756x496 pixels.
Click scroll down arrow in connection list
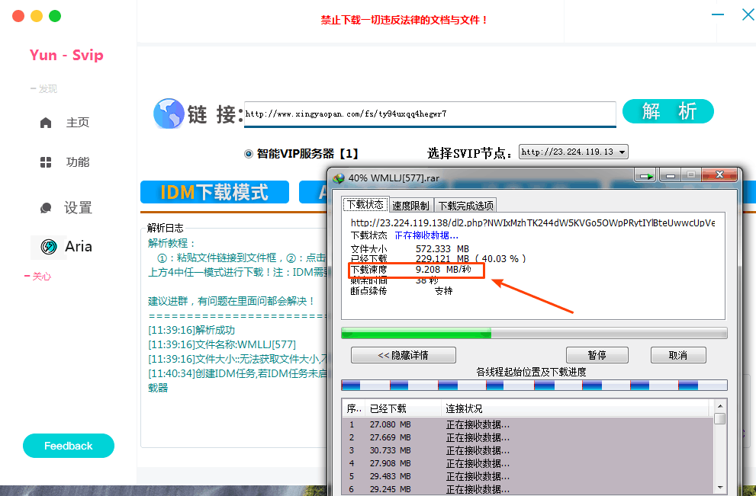point(720,488)
